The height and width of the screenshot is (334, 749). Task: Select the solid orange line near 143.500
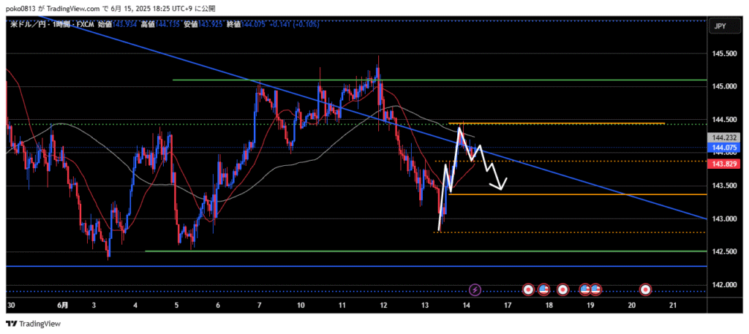click(x=585, y=194)
